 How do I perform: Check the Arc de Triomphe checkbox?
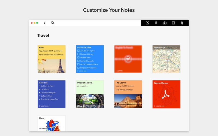click(78, 51)
